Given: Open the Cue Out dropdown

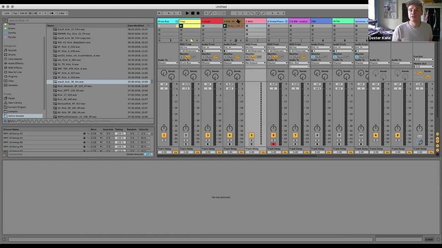Looking at the screenshot, I should pos(424,60).
